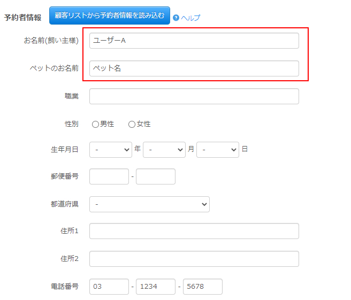351x300 pixels.
Task: Open the ヘルプ help link
Action: 190,18
